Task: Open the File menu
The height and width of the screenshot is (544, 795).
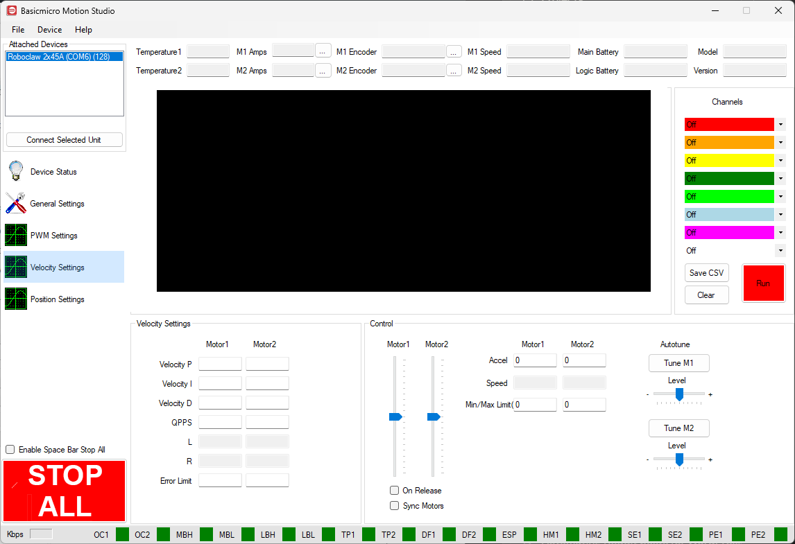Action: tap(18, 29)
